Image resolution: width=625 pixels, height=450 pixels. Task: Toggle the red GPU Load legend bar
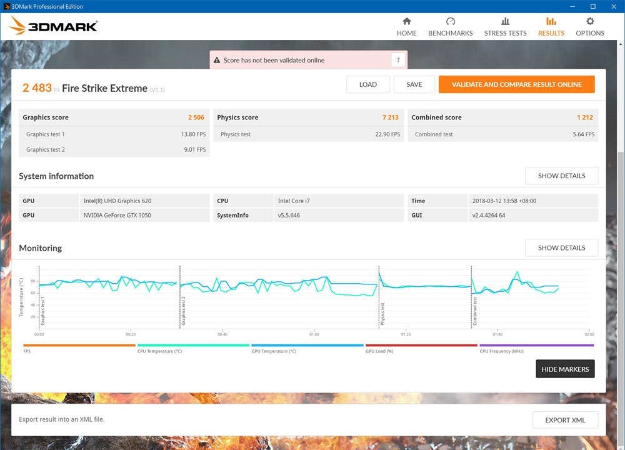coord(421,345)
